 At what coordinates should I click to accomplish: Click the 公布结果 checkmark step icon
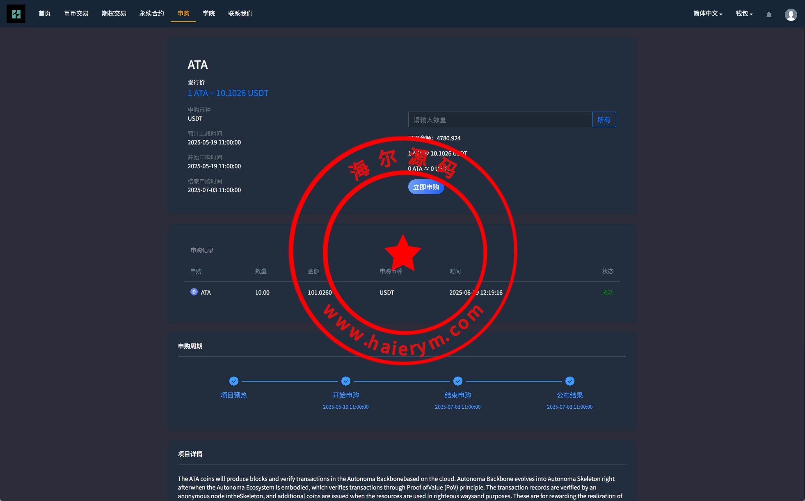[570, 381]
